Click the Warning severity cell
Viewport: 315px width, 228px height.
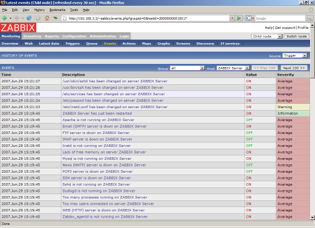click(x=293, y=107)
